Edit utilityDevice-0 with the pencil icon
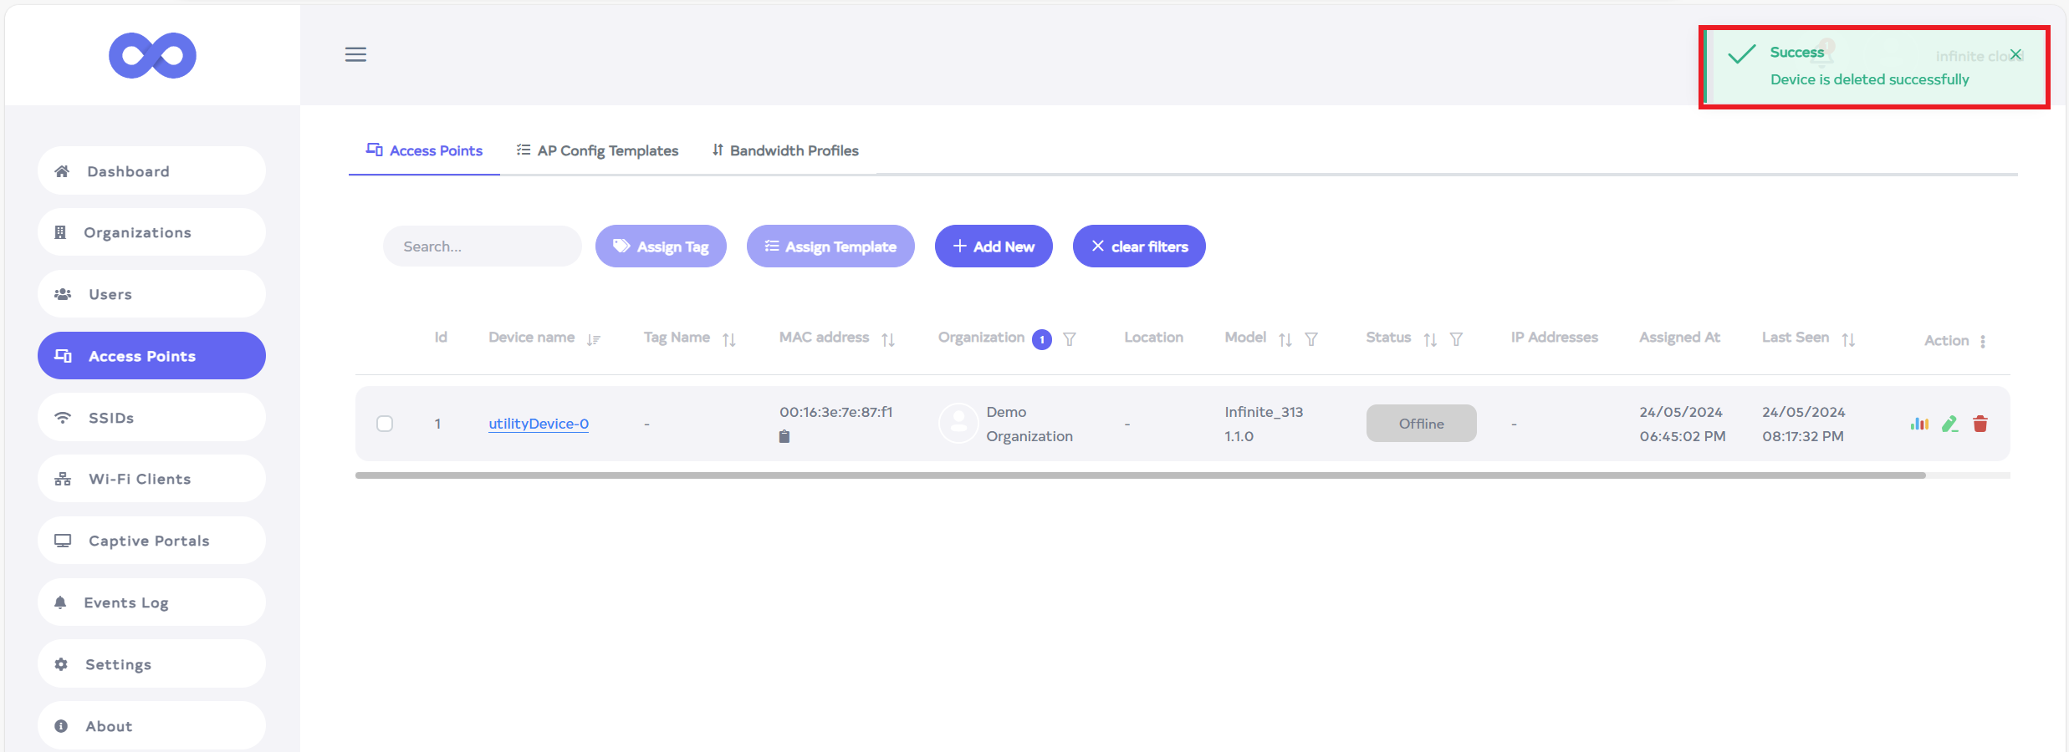The image size is (2069, 752). click(1949, 424)
